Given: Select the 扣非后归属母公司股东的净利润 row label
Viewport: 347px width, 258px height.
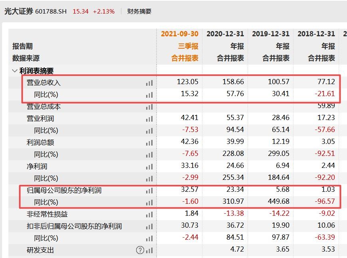Looking at the screenshot, I should click(74, 226).
